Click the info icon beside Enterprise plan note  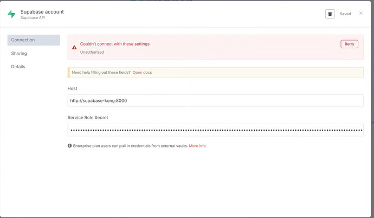pos(69,146)
